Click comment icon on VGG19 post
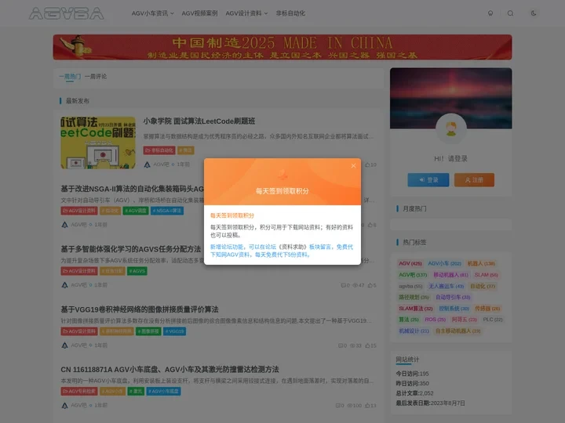 point(341,345)
